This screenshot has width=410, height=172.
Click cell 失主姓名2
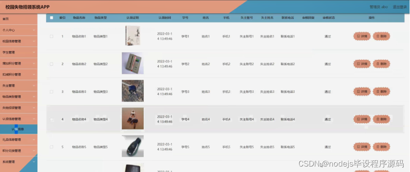click(x=267, y=64)
